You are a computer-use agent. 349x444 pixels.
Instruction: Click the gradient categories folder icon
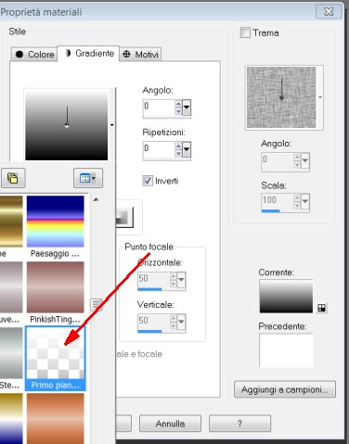point(13,178)
